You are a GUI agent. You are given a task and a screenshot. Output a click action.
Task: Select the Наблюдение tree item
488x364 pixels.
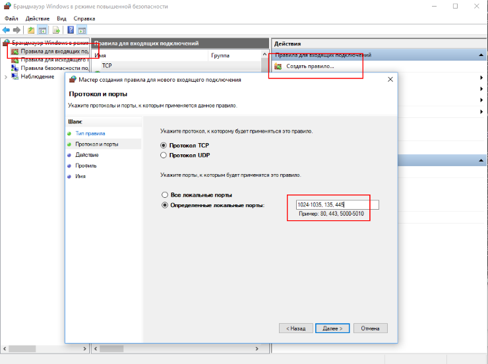[x=38, y=76]
